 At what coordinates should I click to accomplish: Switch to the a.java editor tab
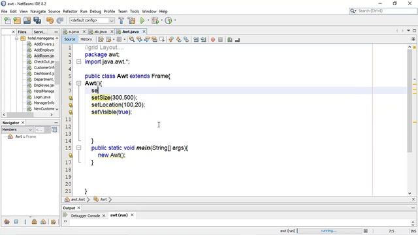pyautogui.click(x=74, y=32)
